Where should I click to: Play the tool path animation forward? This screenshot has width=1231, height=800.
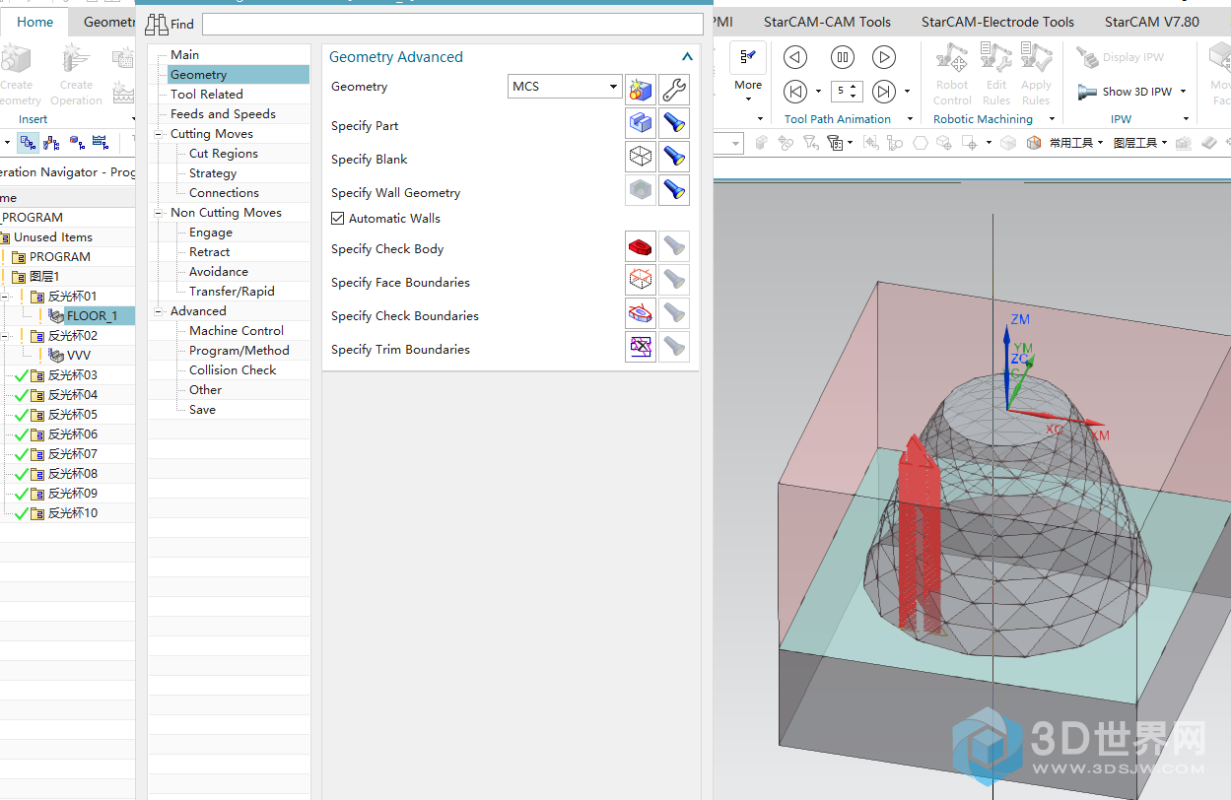[x=884, y=57]
